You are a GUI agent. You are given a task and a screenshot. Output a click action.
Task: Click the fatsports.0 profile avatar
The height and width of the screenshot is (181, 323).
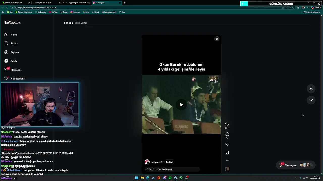click(147, 162)
